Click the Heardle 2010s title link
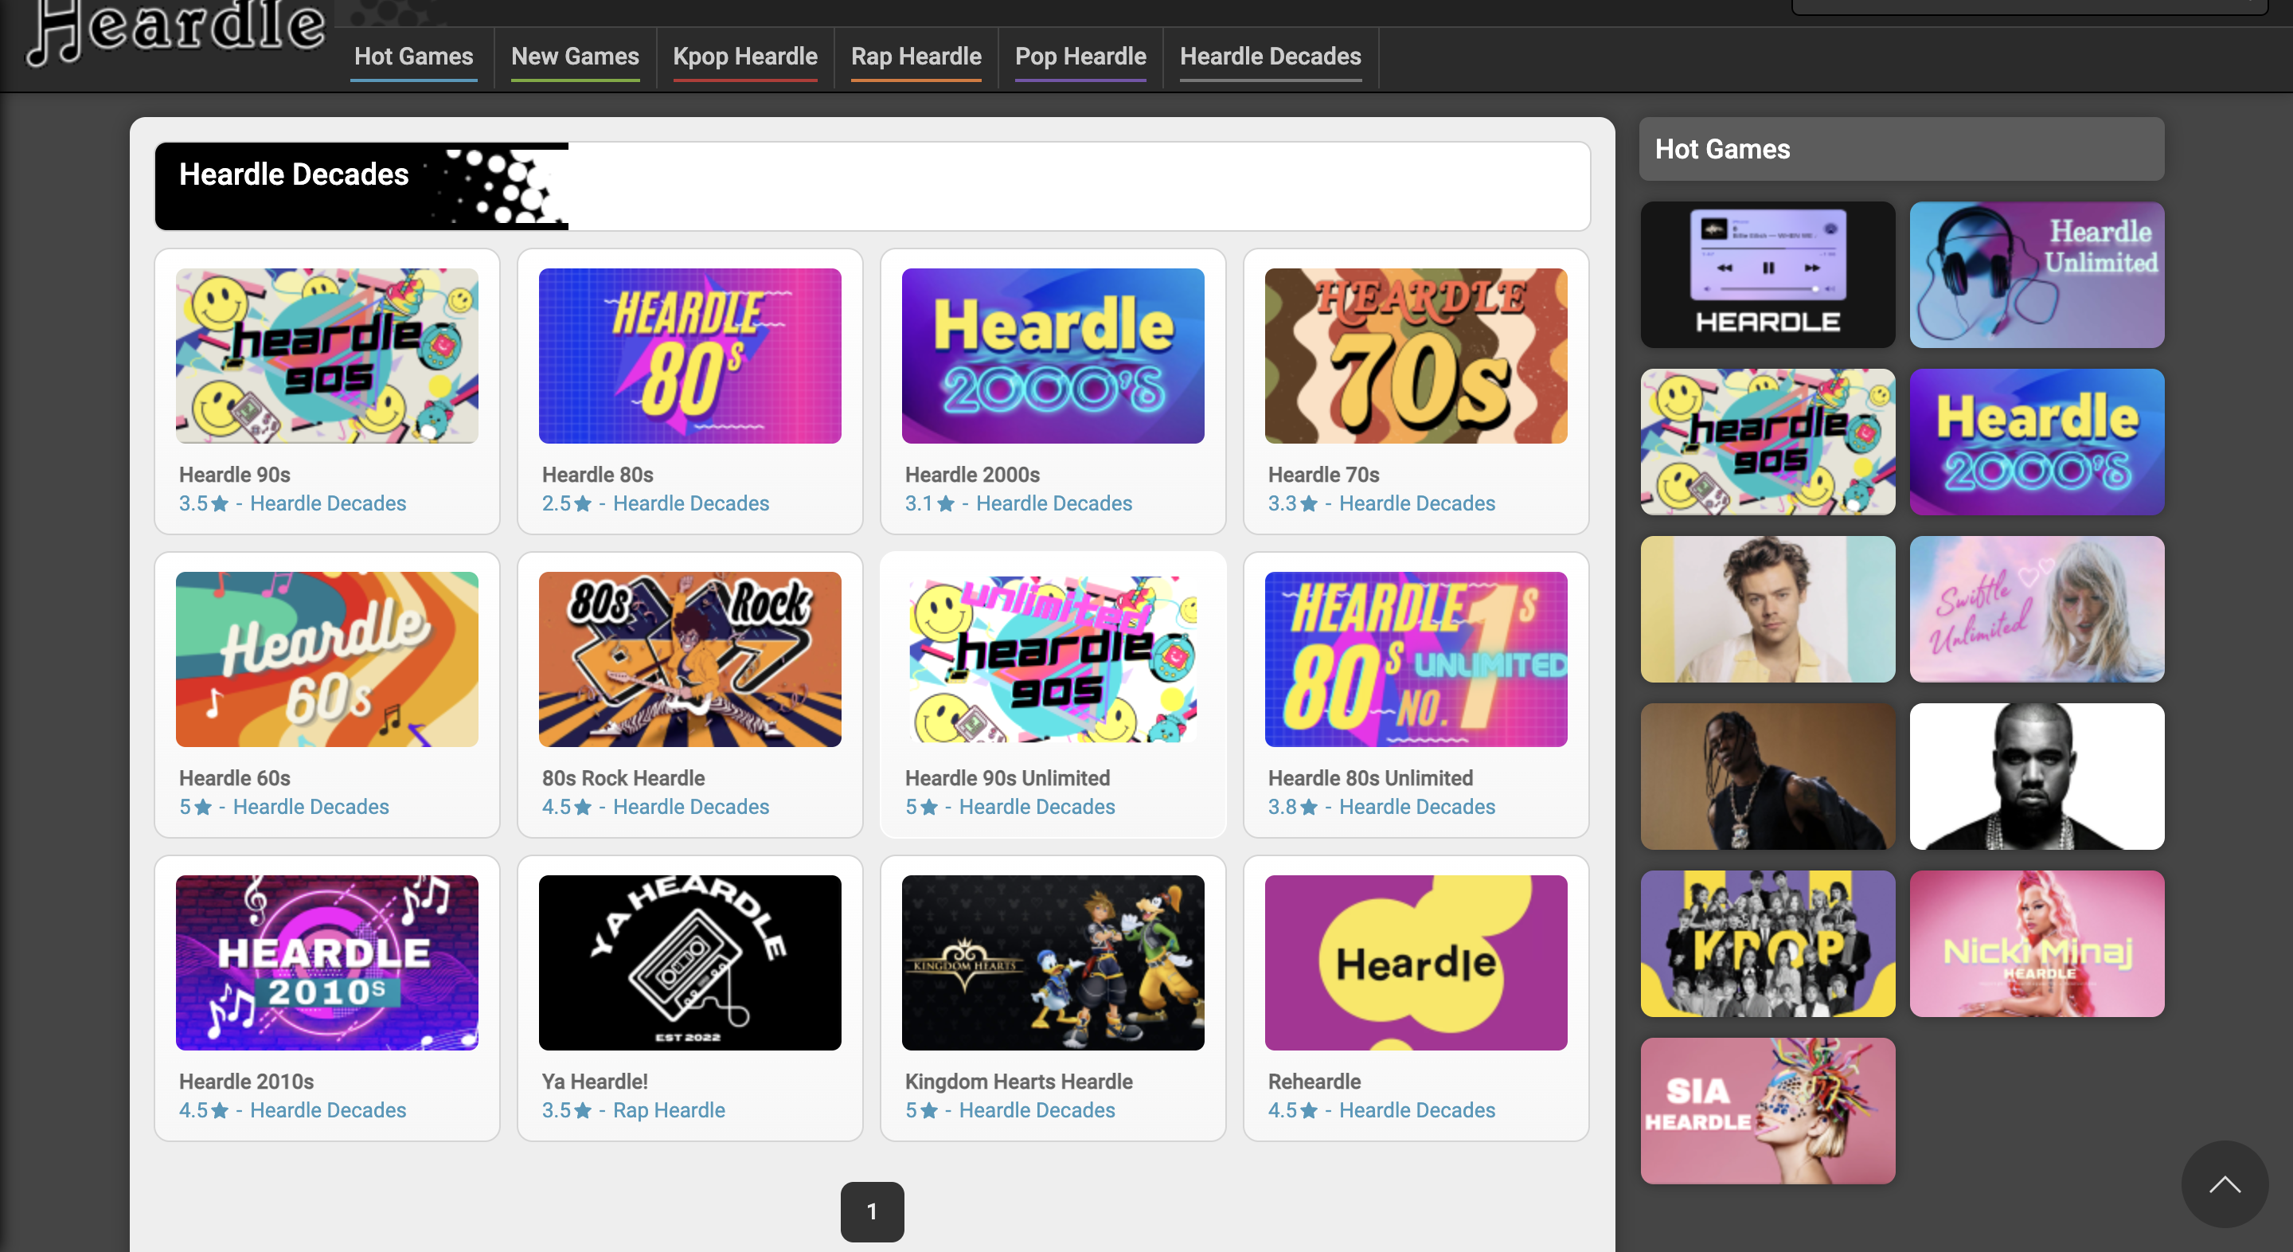This screenshot has width=2293, height=1252. coord(247,1083)
